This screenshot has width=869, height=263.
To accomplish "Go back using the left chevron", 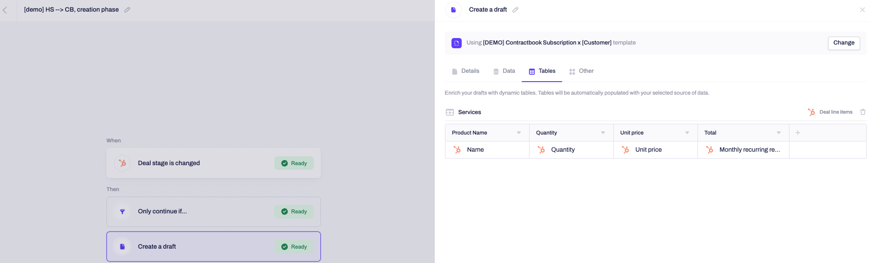I will click(x=5, y=10).
